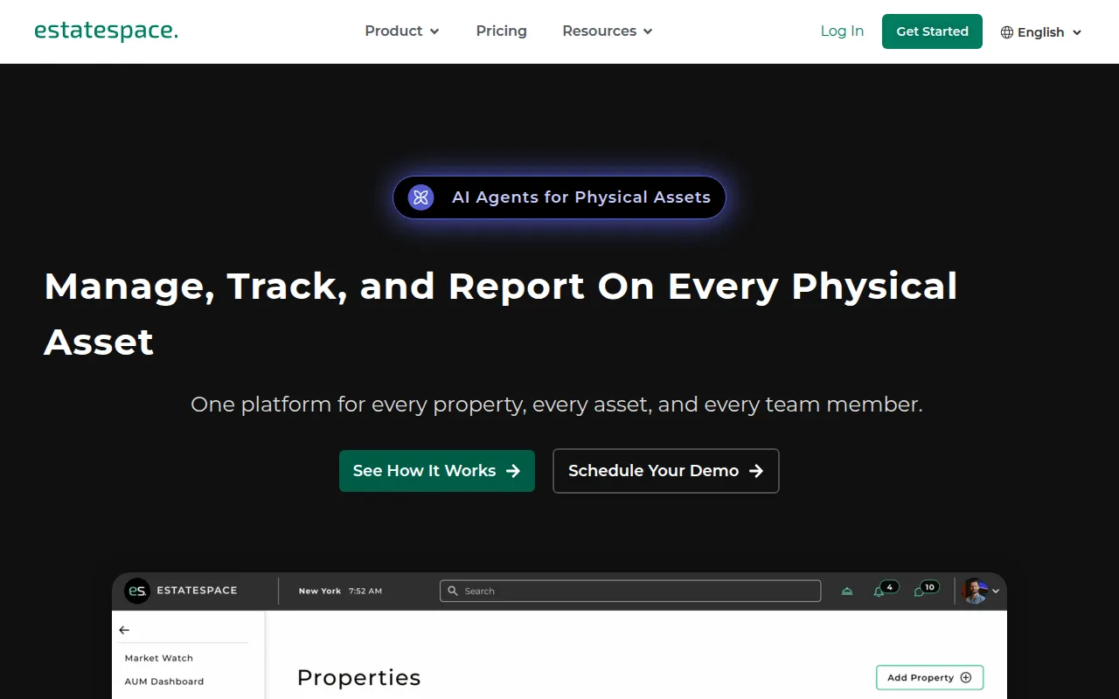The image size is (1119, 699).
Task: Click the Search field in the app preview
Action: pos(630,591)
